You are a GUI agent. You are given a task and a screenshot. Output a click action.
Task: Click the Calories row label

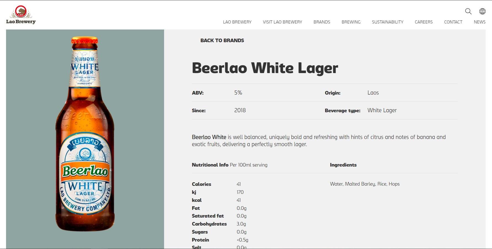(x=202, y=184)
